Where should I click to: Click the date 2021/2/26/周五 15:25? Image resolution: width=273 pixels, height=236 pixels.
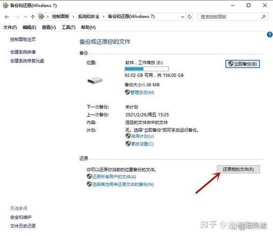[147, 115]
